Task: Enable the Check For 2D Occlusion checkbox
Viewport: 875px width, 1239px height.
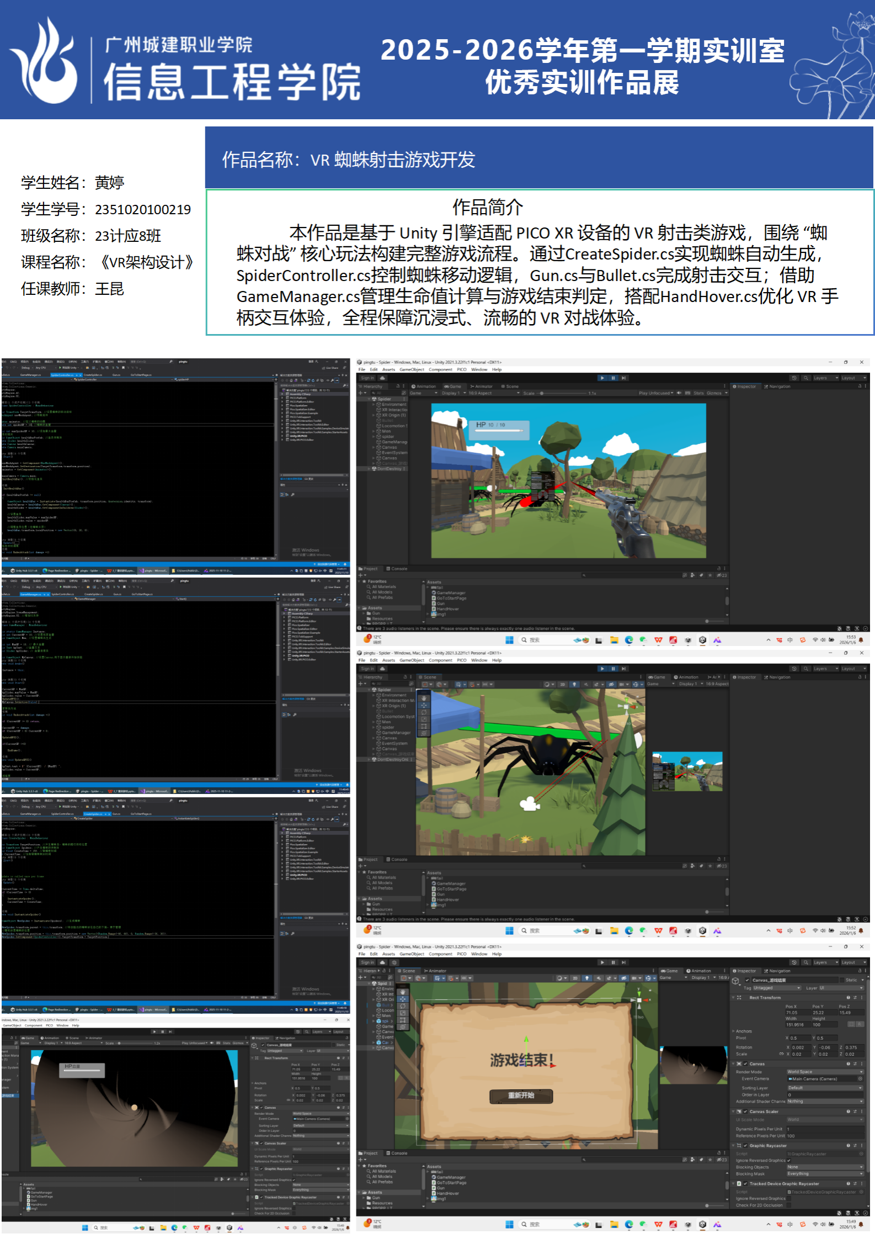Action: point(788,1205)
